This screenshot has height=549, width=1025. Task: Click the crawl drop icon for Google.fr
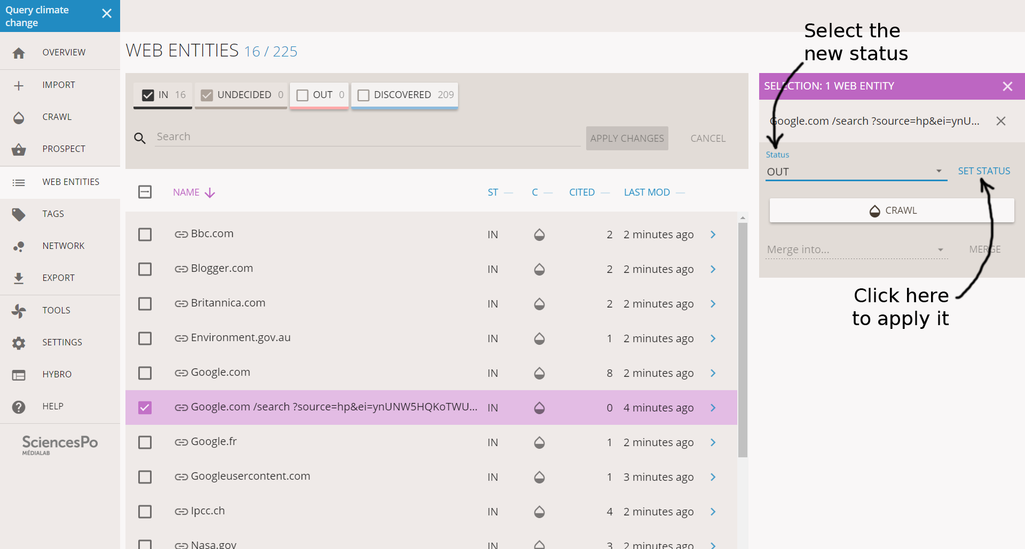point(539,442)
